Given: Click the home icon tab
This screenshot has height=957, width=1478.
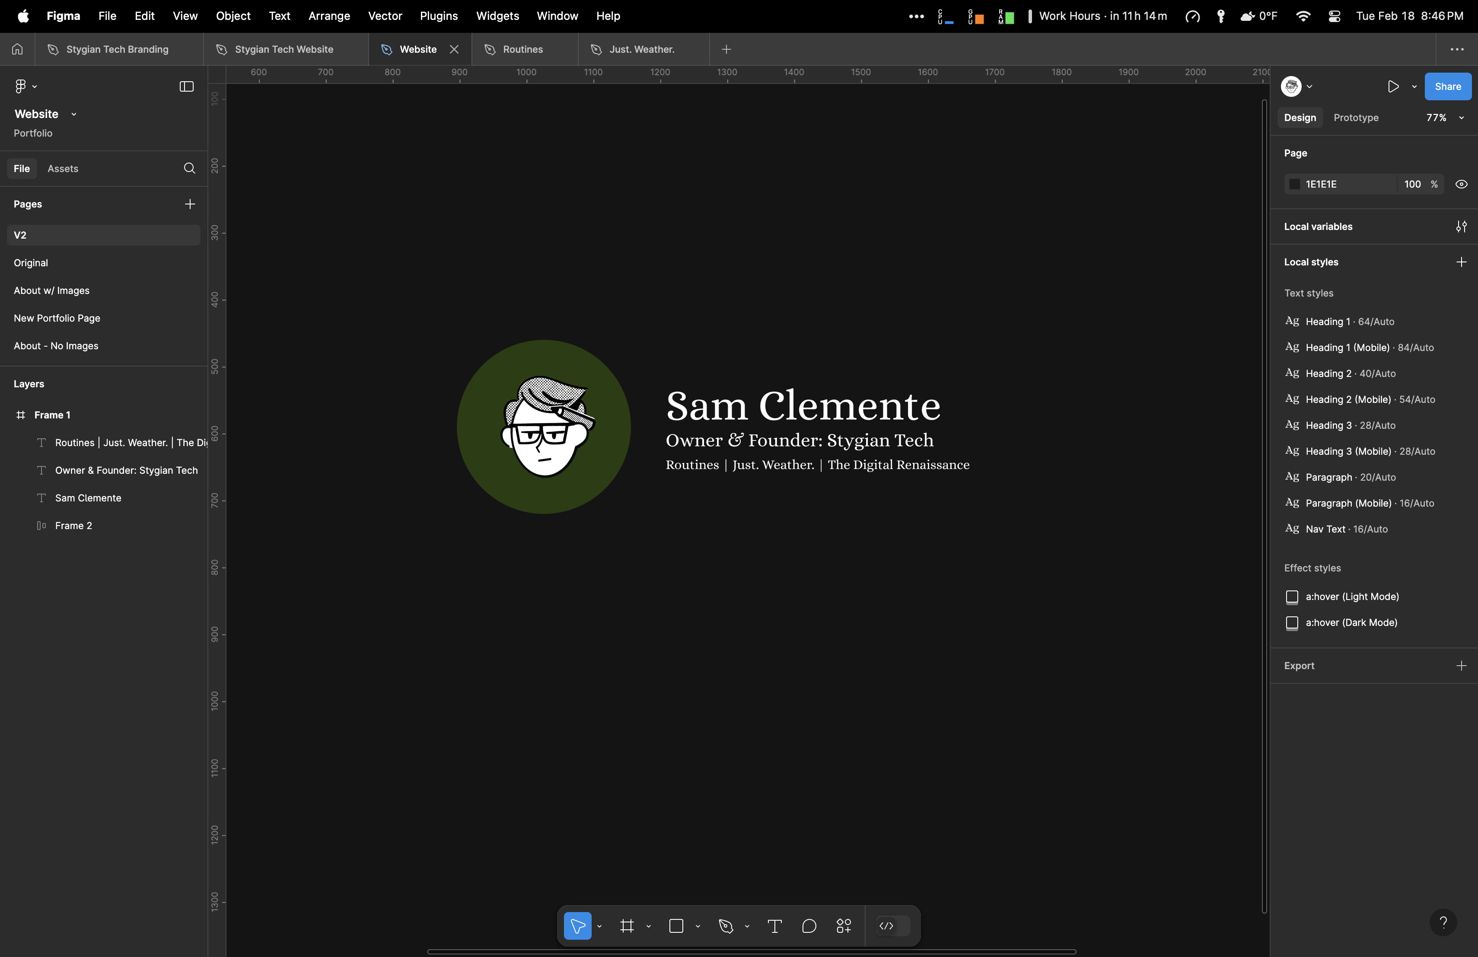Looking at the screenshot, I should click(17, 49).
